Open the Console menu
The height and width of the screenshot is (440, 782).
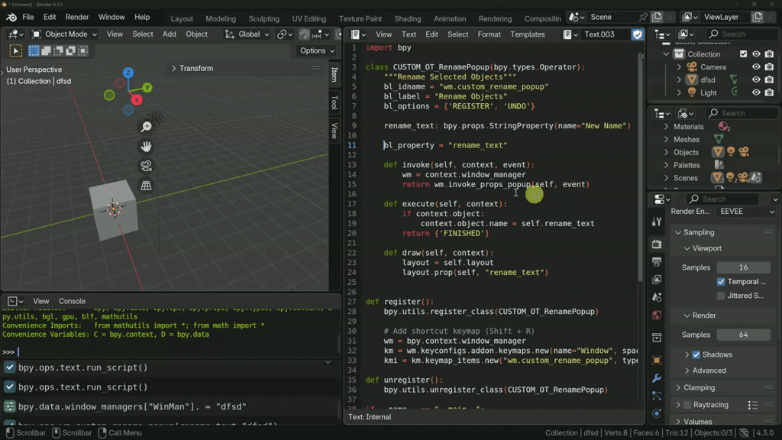pos(72,301)
